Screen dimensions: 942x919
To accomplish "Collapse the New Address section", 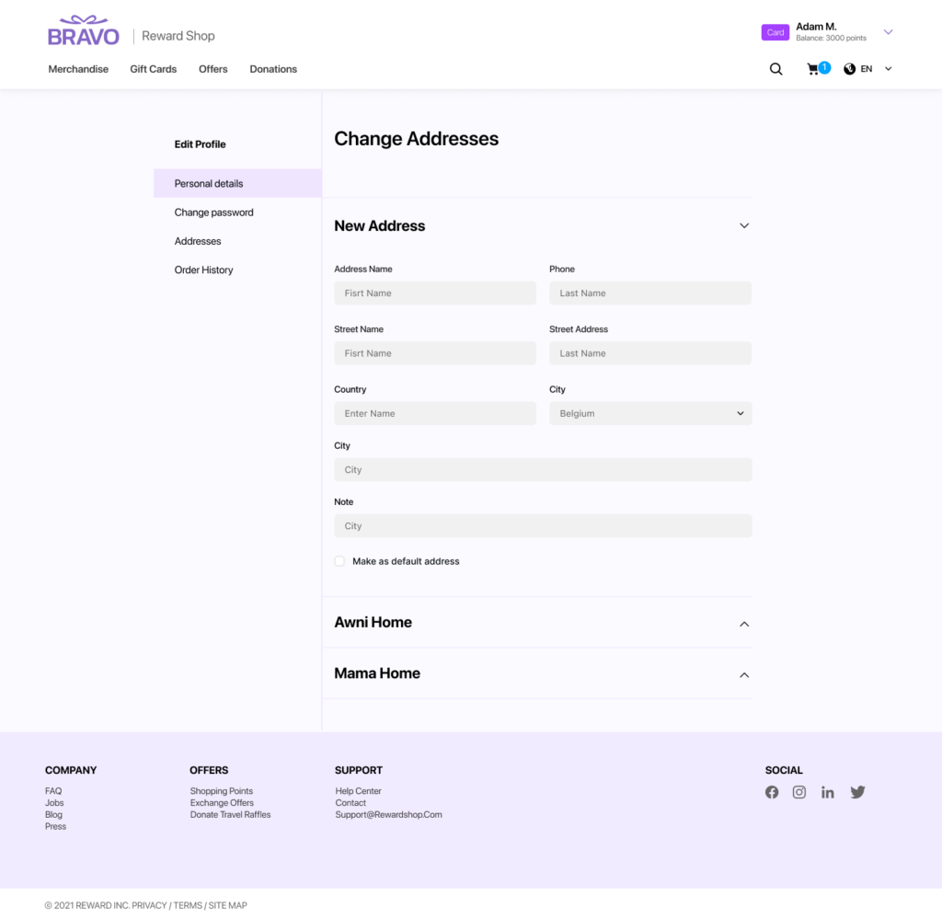I will pos(744,226).
